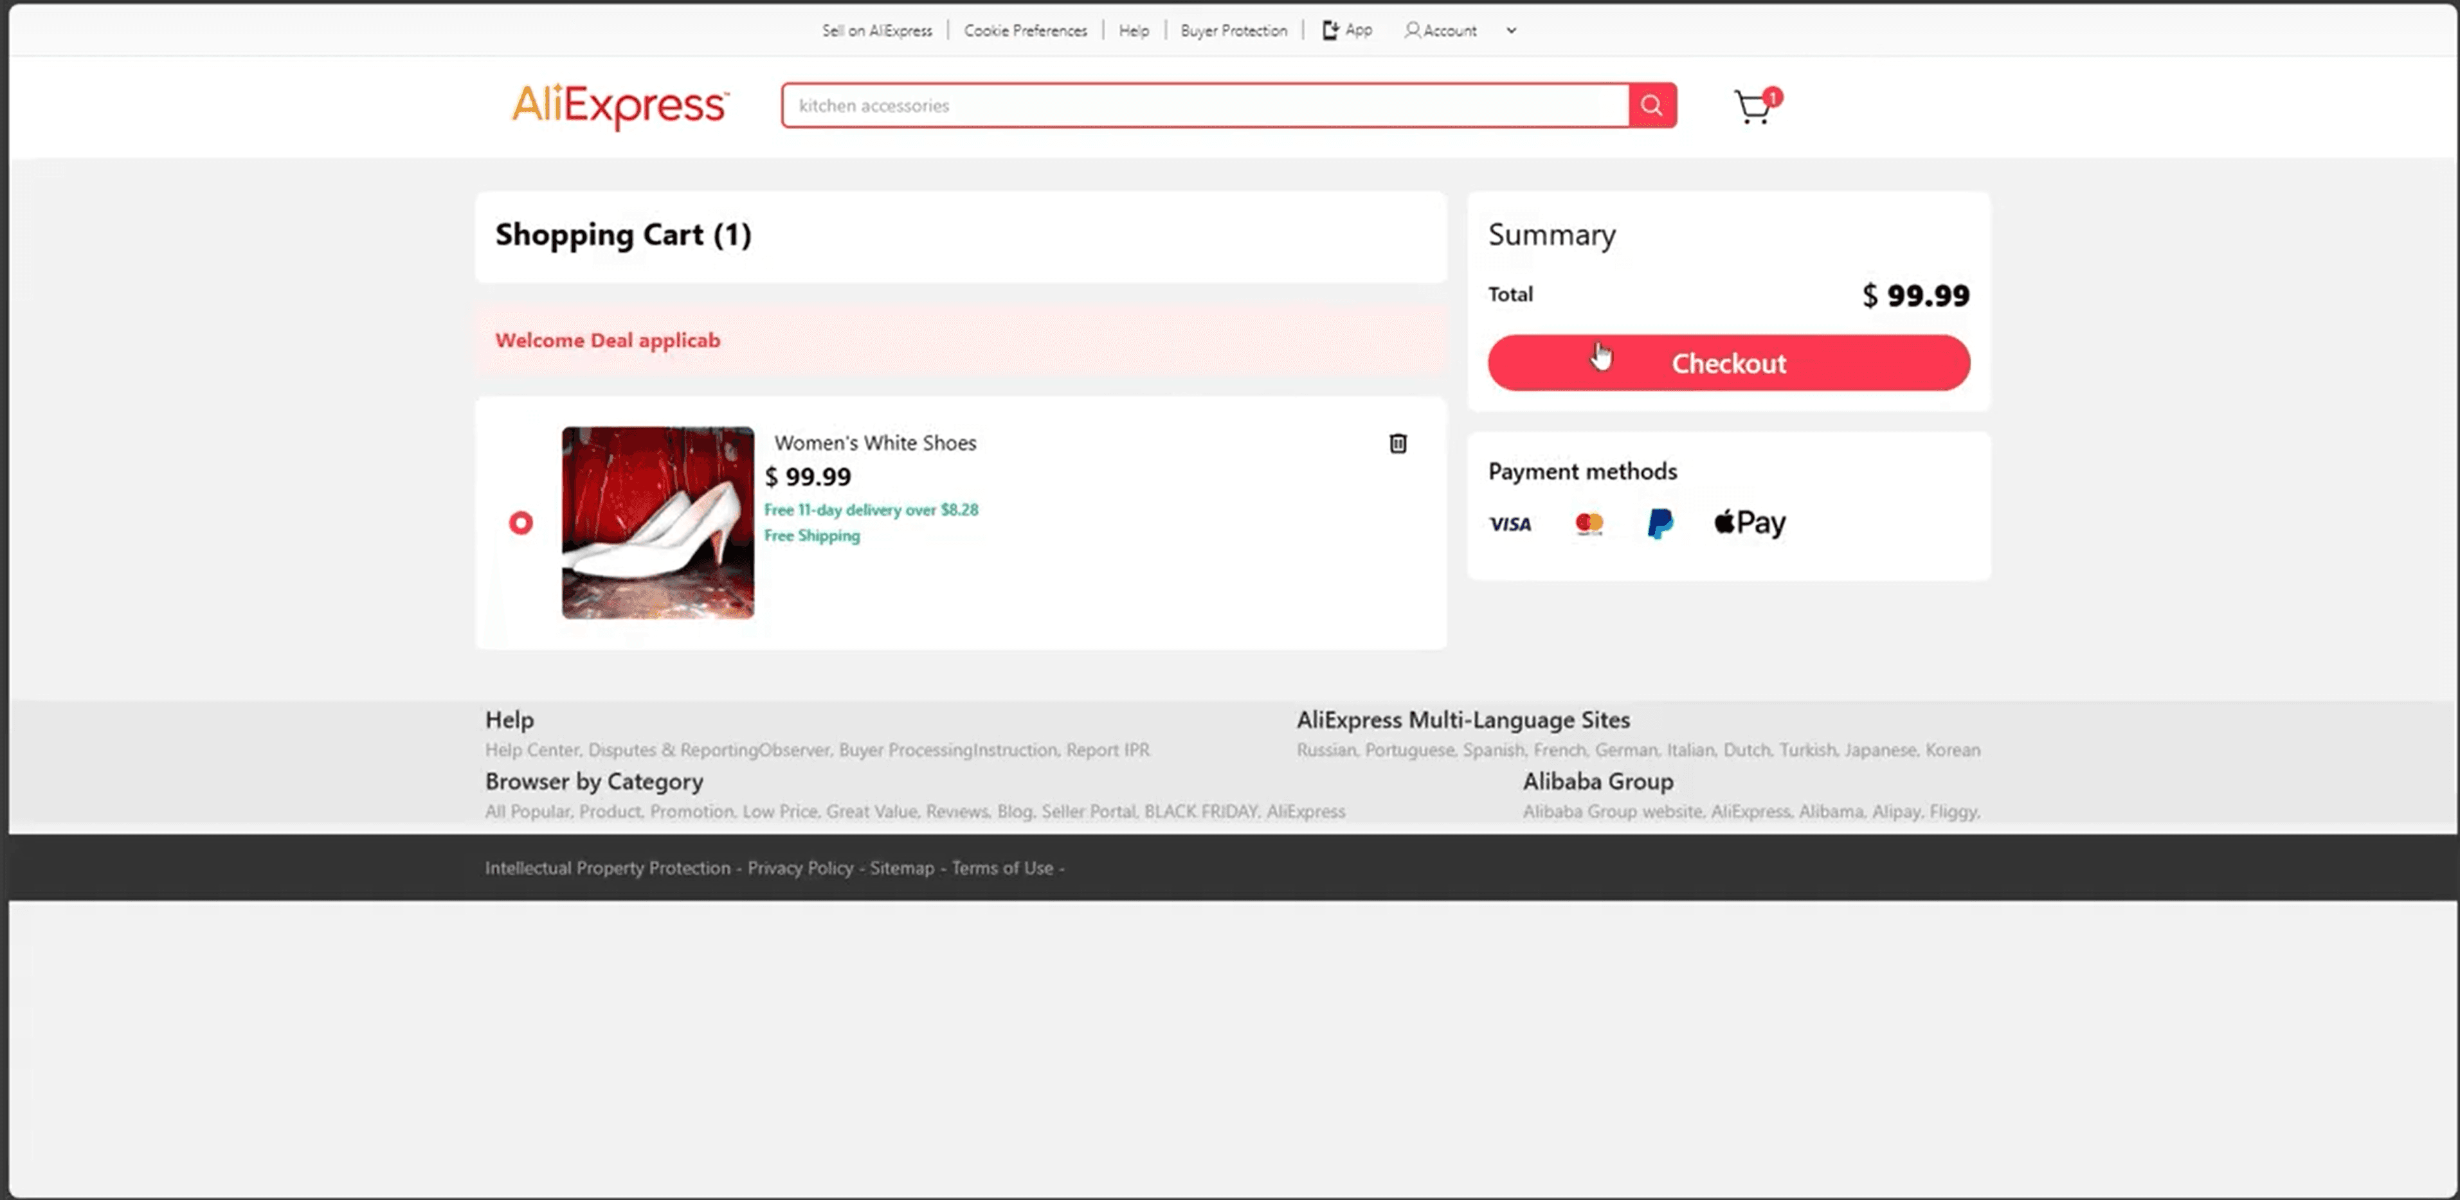Viewport: 2460px width, 1200px height.
Task: Click the Free Shipping label
Action: coord(811,535)
